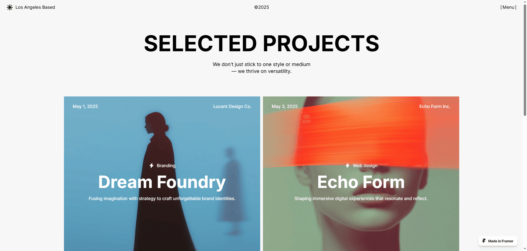Image resolution: width=527 pixels, height=251 pixels.
Task: Click the Made in Framer badge
Action: coord(498,241)
